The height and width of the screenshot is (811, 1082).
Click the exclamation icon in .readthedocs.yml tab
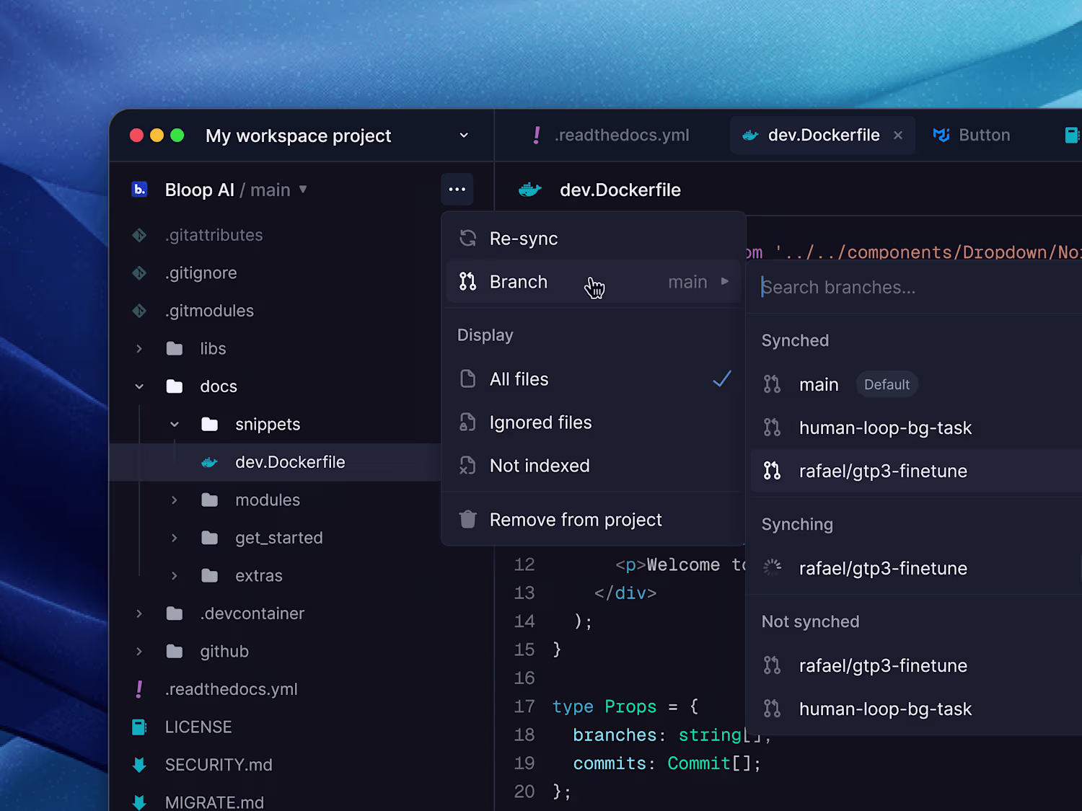click(537, 135)
